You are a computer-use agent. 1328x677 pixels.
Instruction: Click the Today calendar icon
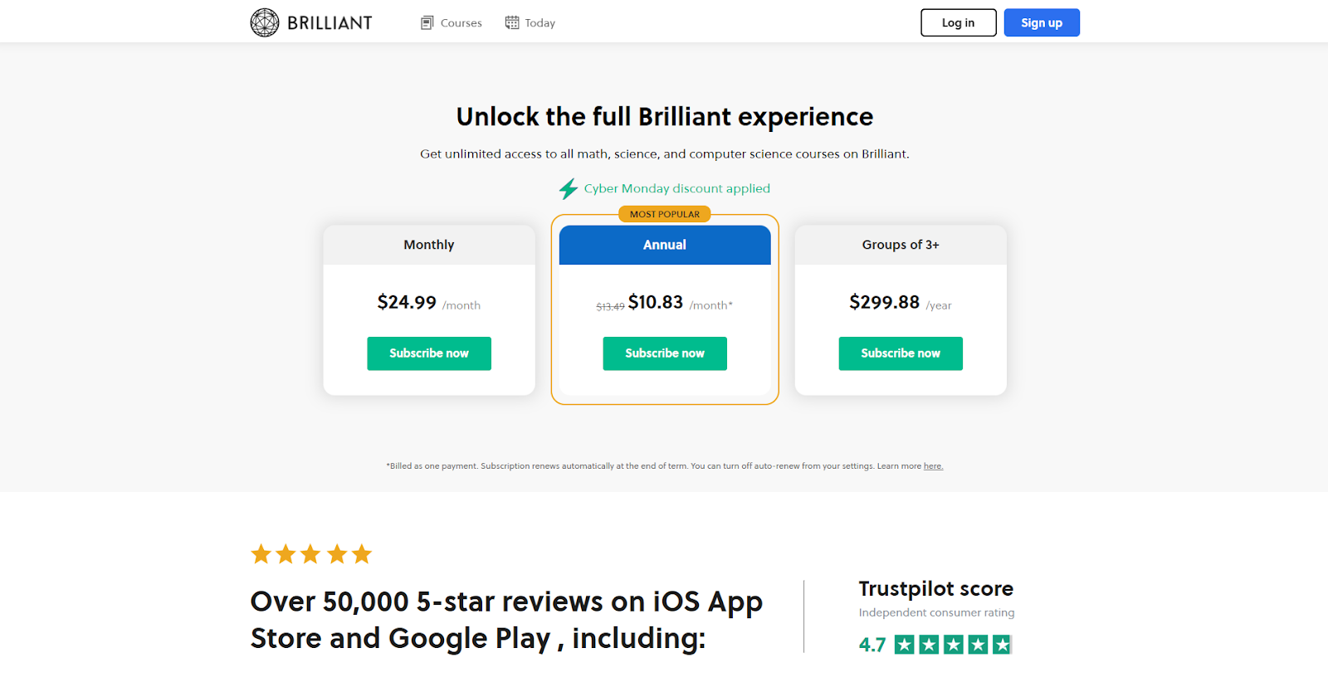pos(512,22)
